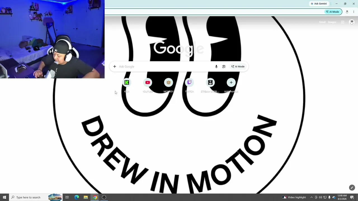The height and width of the screenshot is (201, 358).
Task: Open the Video highlight news widget
Action: click(294, 197)
